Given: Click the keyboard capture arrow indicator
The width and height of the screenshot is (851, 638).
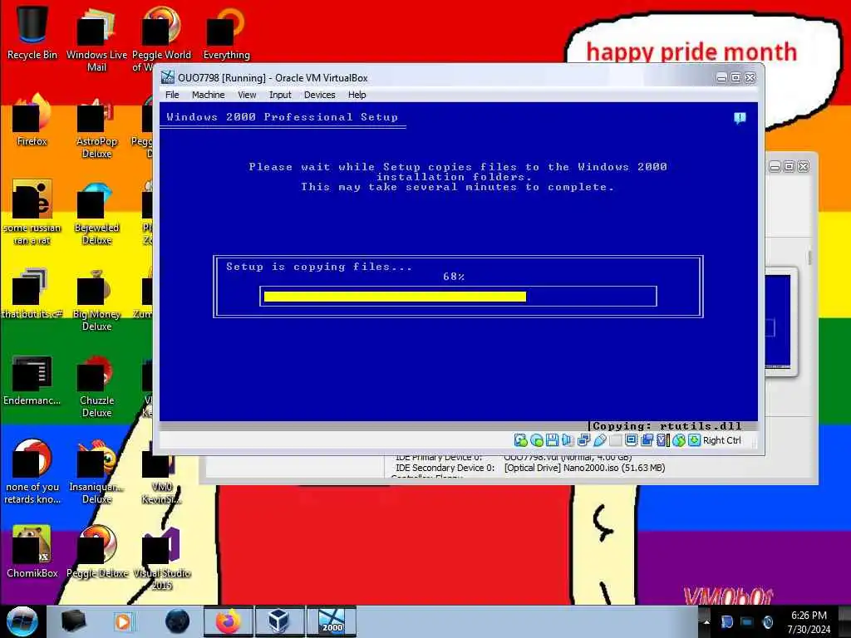Looking at the screenshot, I should pos(694,440).
